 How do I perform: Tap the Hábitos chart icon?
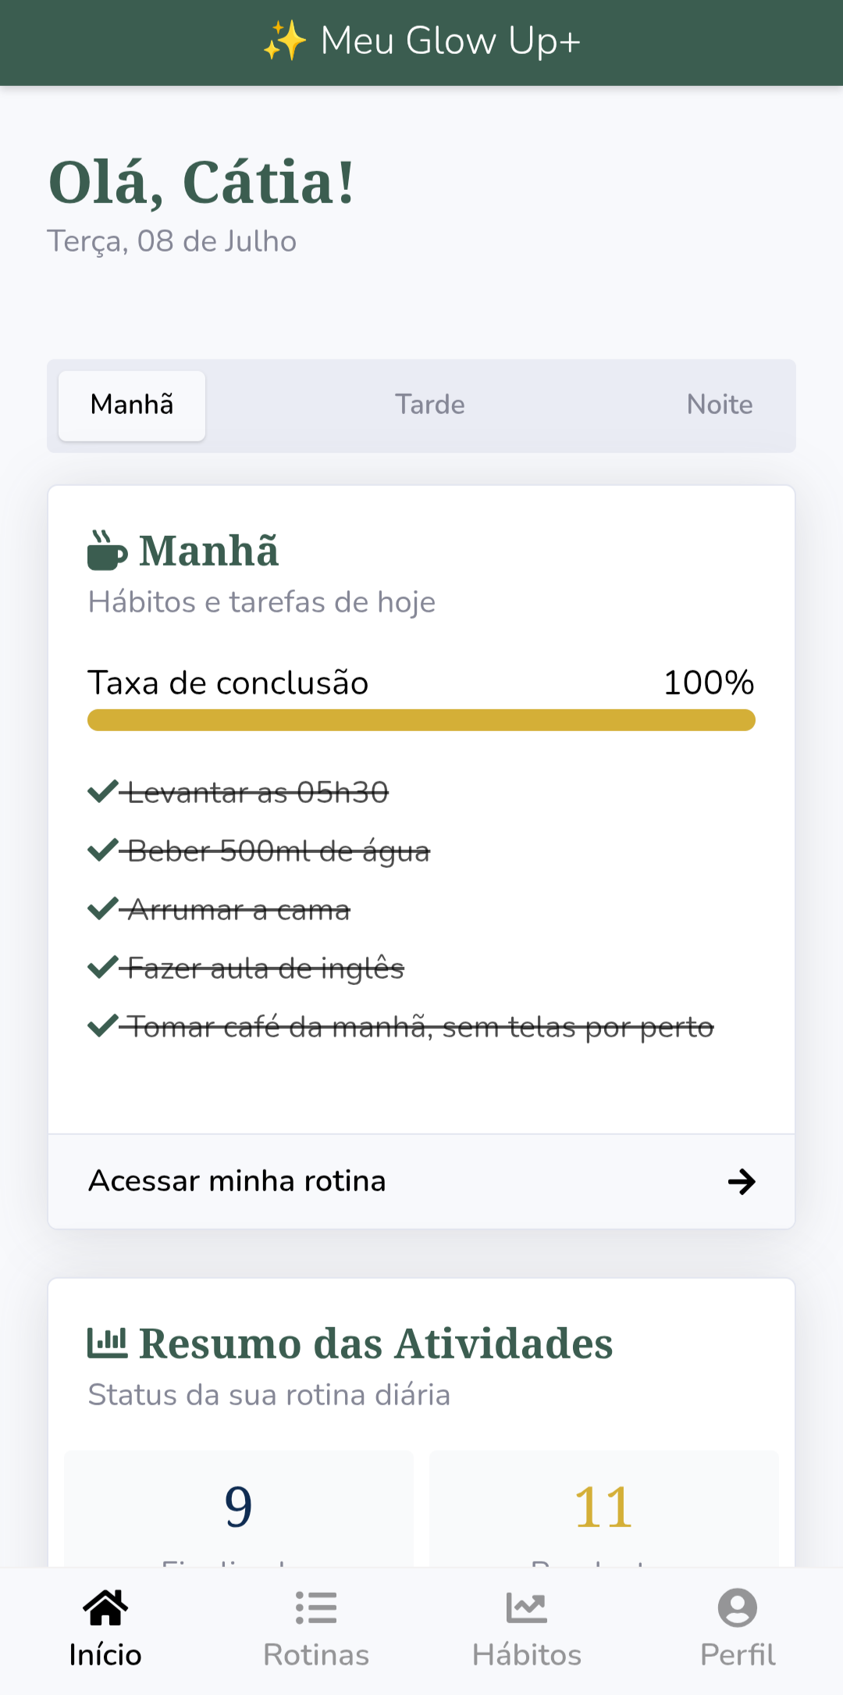(x=527, y=1608)
